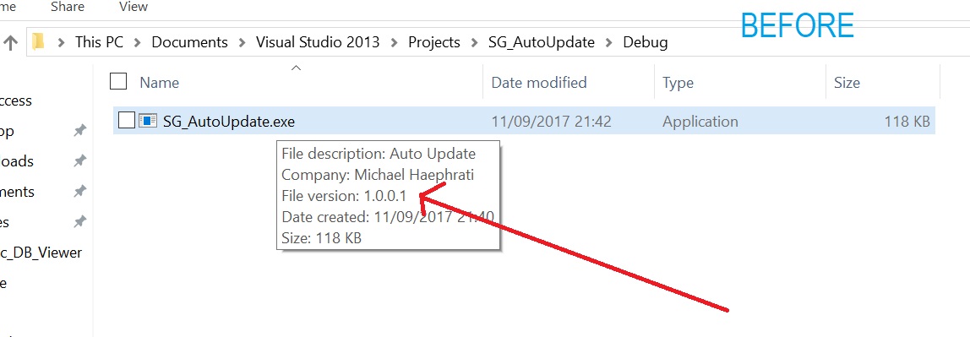This screenshot has height=337, width=970.
Task: Click the pin icon beside Downloads entry
Action: pos(79,161)
